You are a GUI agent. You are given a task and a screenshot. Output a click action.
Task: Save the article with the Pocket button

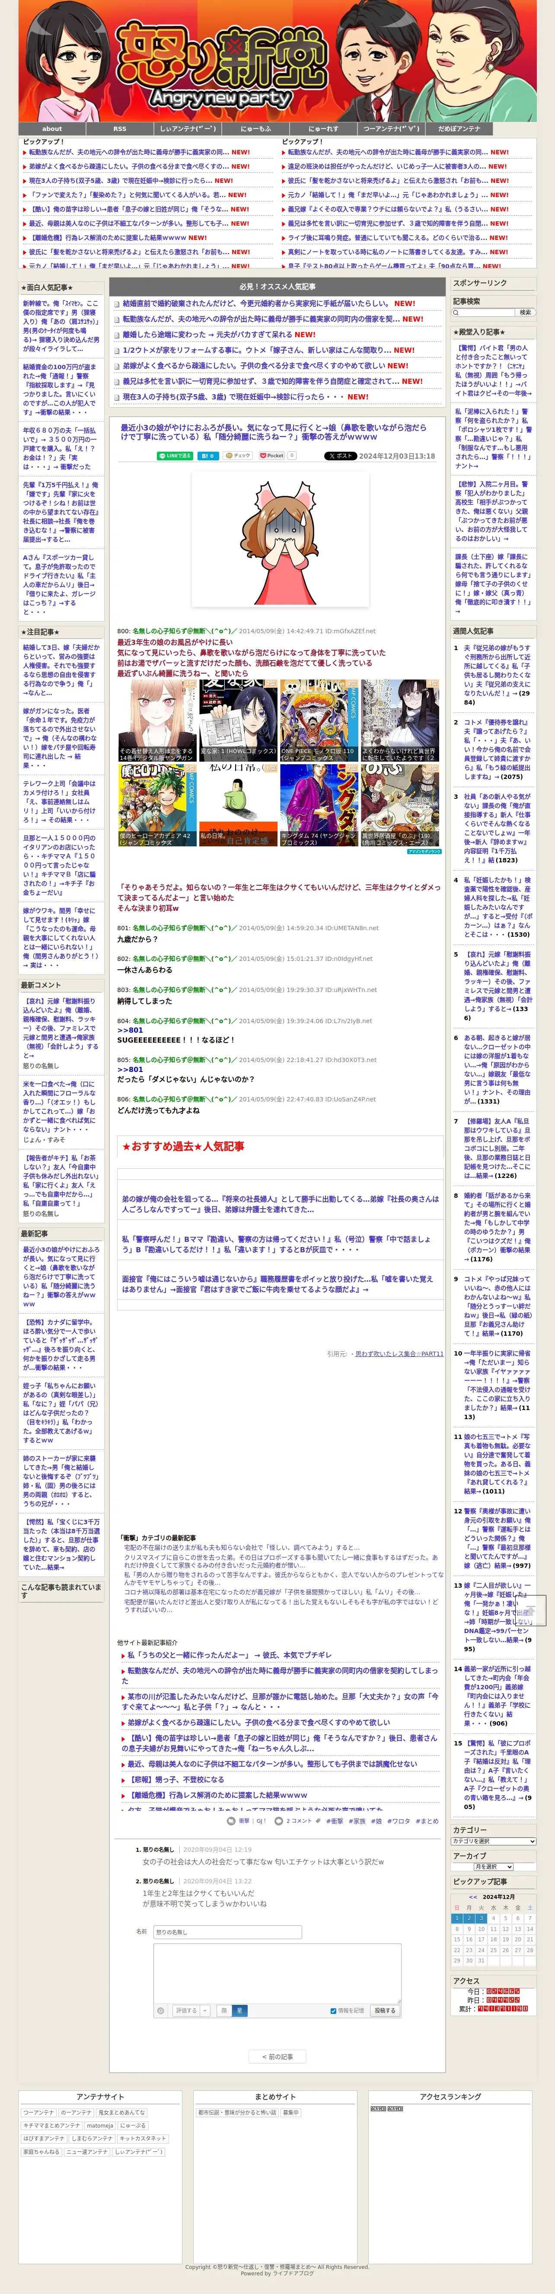coord(272,455)
